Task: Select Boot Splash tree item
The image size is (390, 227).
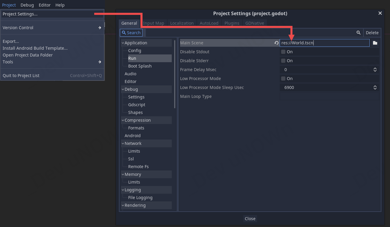Action: pos(140,66)
